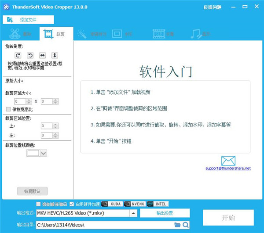Viewport: 264px width, 233px height.
Task: Disable the 启用硬件加速 checkbox
Action: coord(72,204)
